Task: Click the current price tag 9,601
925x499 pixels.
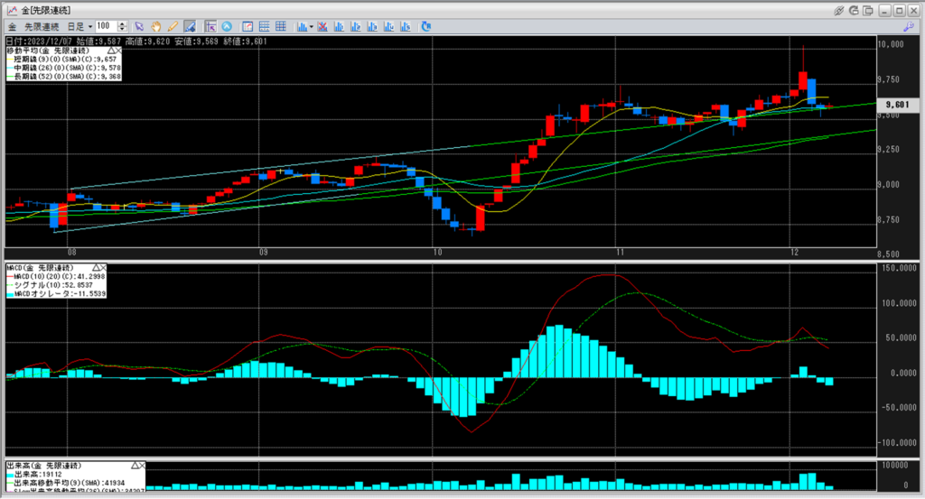Action: click(897, 105)
